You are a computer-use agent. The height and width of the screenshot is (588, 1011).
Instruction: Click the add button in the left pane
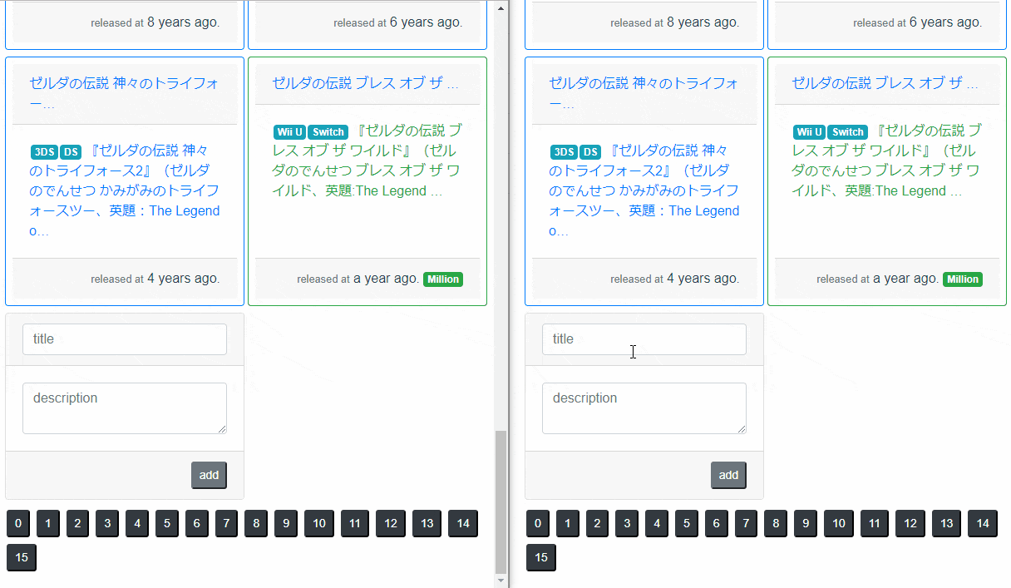(209, 475)
